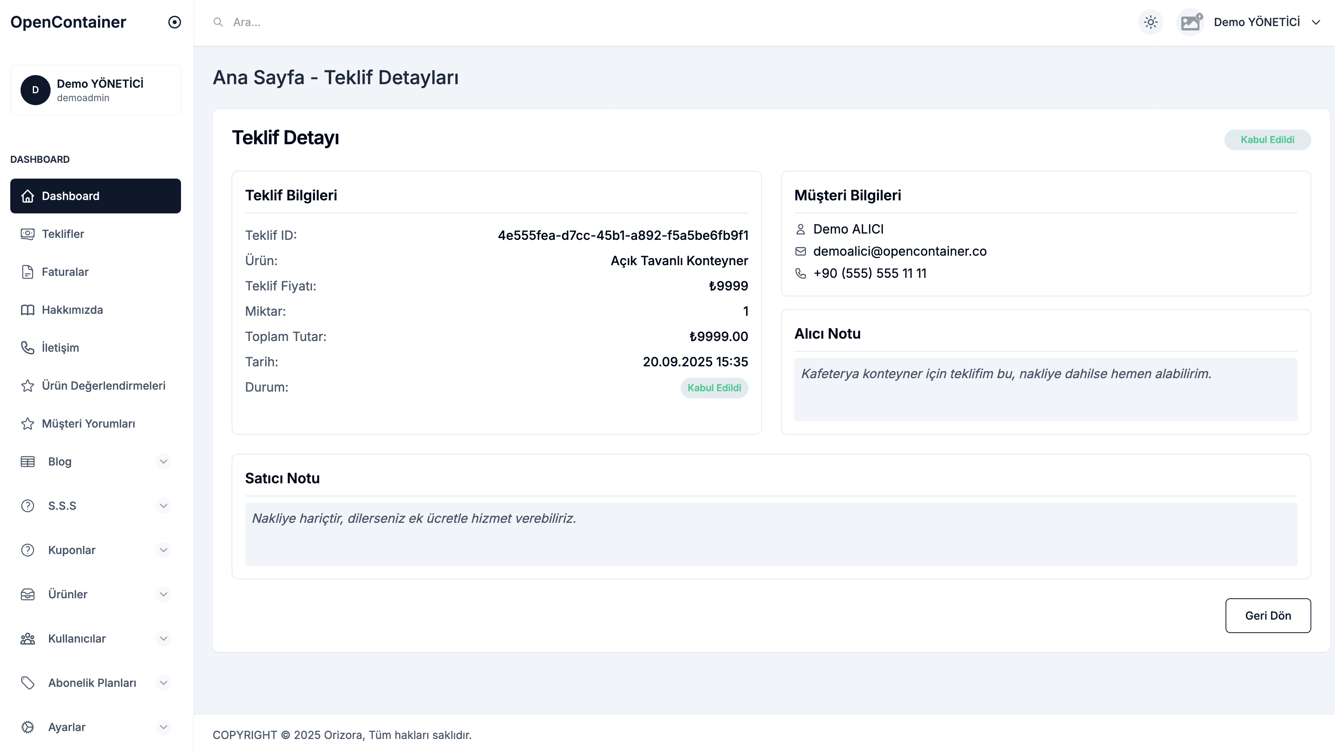Screen dimensions: 1335x754
Task: Click the Teklifler money icon in sidebar
Action: 28,234
